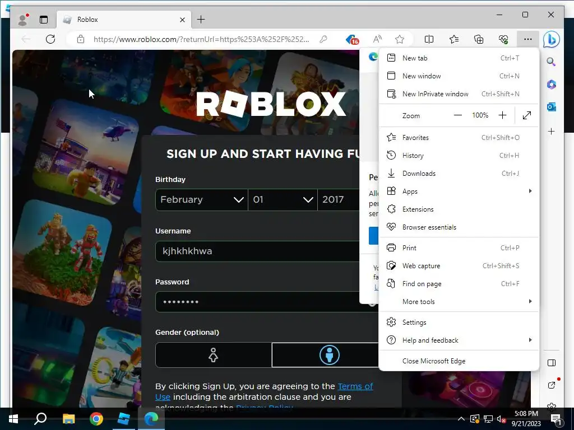Select the male gender option
The image size is (574, 430).
[326, 355]
